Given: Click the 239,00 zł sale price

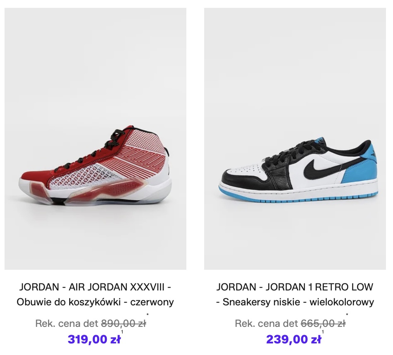Looking at the screenshot, I should [x=294, y=339].
